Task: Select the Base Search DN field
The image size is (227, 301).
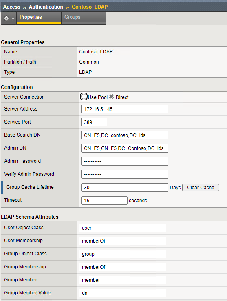Action: pos(125,135)
